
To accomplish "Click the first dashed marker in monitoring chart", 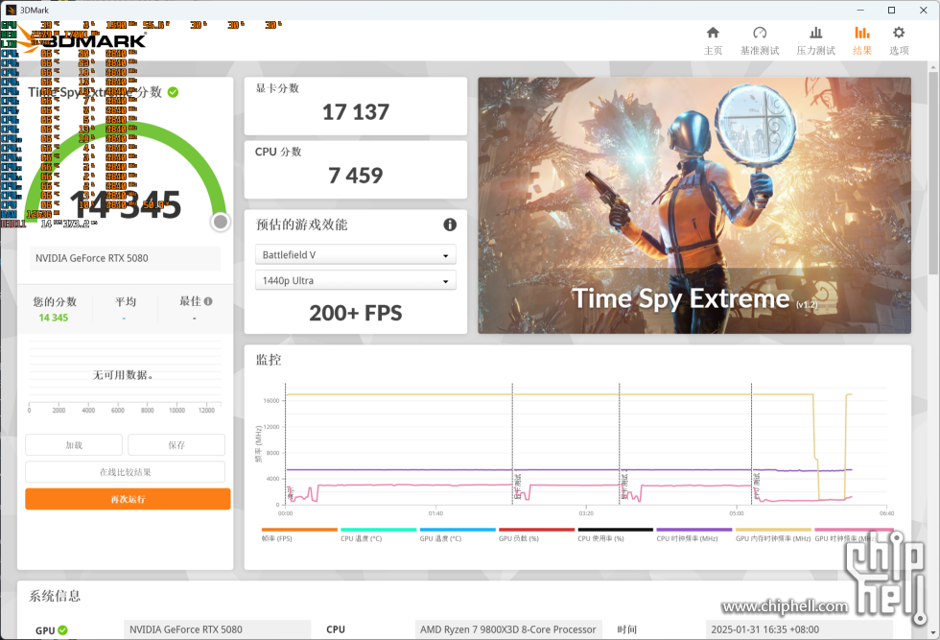I will pos(286,444).
